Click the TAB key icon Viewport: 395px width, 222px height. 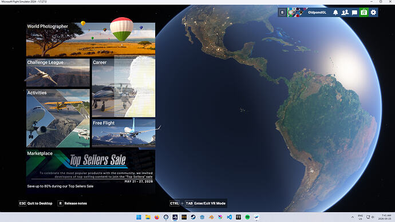[189, 203]
